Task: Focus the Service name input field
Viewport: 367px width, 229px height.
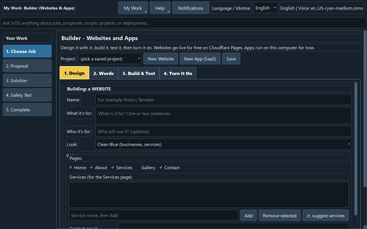Action: 153,215
